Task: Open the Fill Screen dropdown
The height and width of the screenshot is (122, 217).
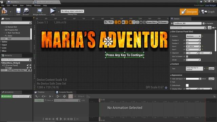Action: tap(163, 22)
